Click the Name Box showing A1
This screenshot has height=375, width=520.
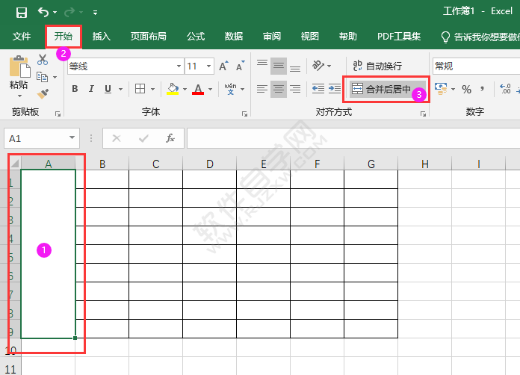tap(42, 138)
